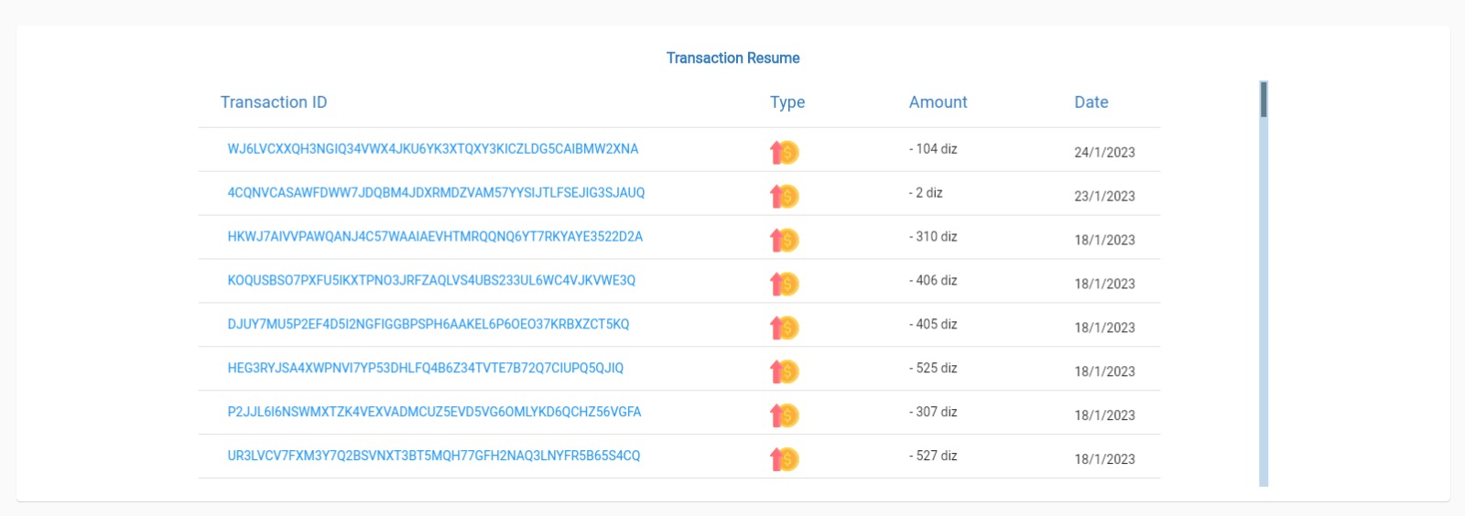Screen dimensions: 1465x516
Task: Click the outgoing coin icon for HKWJ7AIVVP transaction
Action: click(x=785, y=240)
